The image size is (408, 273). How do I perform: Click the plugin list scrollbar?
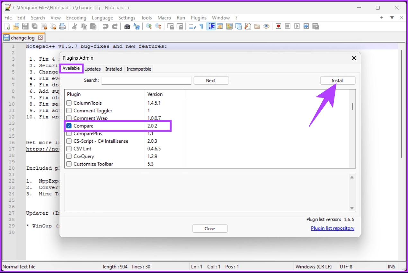(352, 106)
